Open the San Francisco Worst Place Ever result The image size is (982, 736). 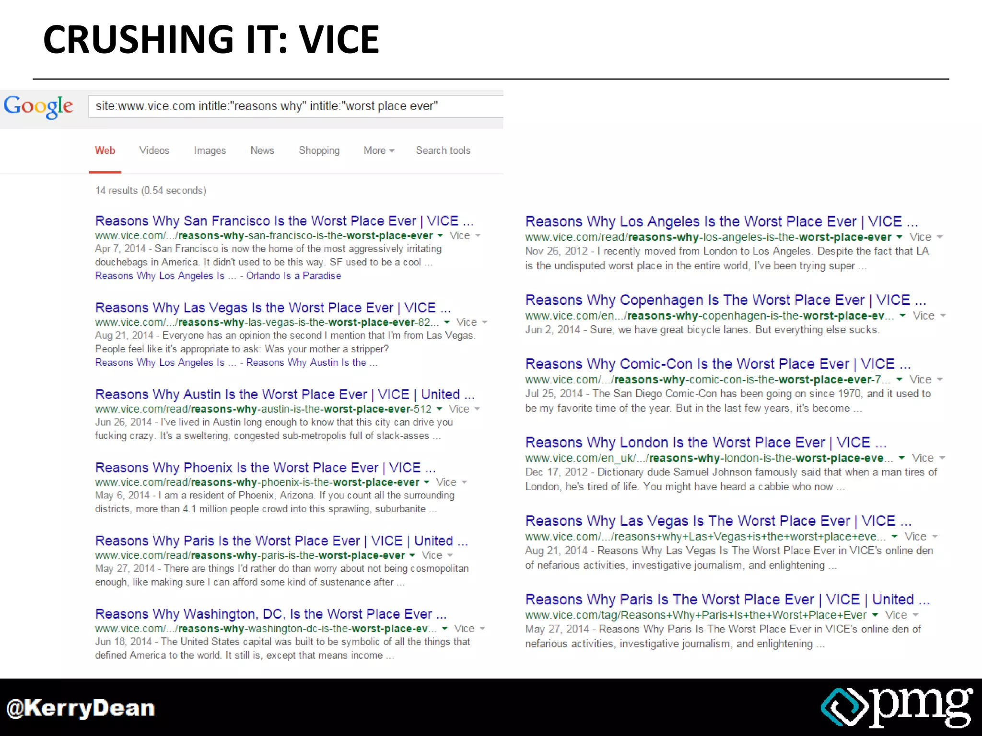(284, 221)
